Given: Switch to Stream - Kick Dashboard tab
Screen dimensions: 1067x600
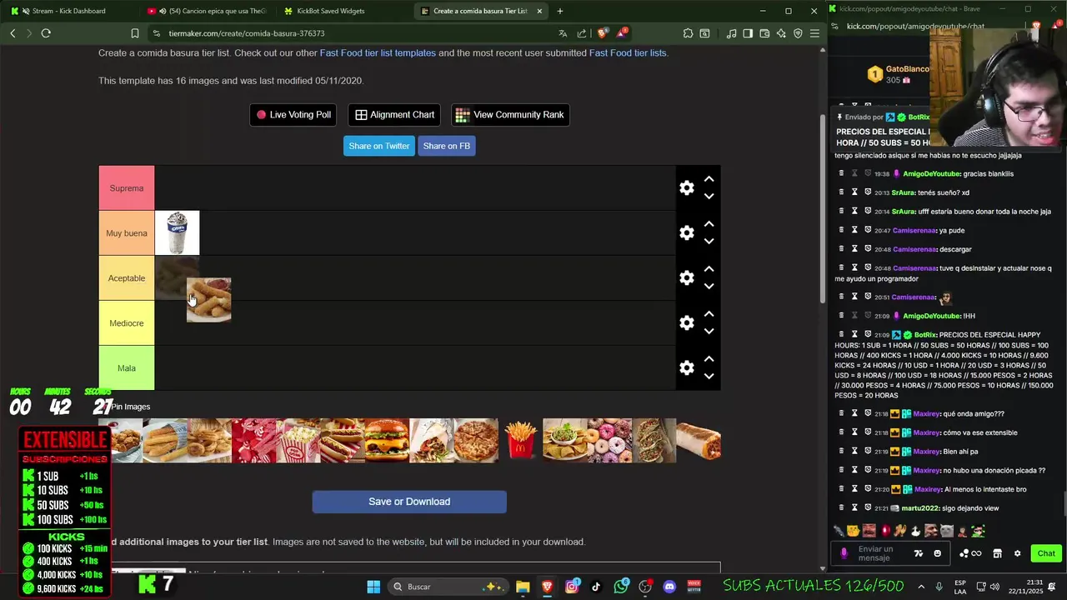Looking at the screenshot, I should click(68, 11).
